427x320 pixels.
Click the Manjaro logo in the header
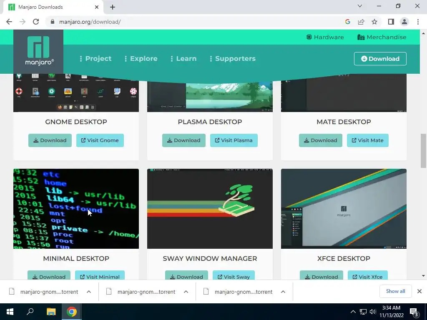click(38, 51)
